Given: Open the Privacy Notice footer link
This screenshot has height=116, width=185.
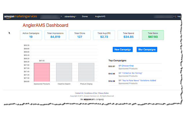Looking at the screenshot, I should pyautogui.click(x=103, y=93).
